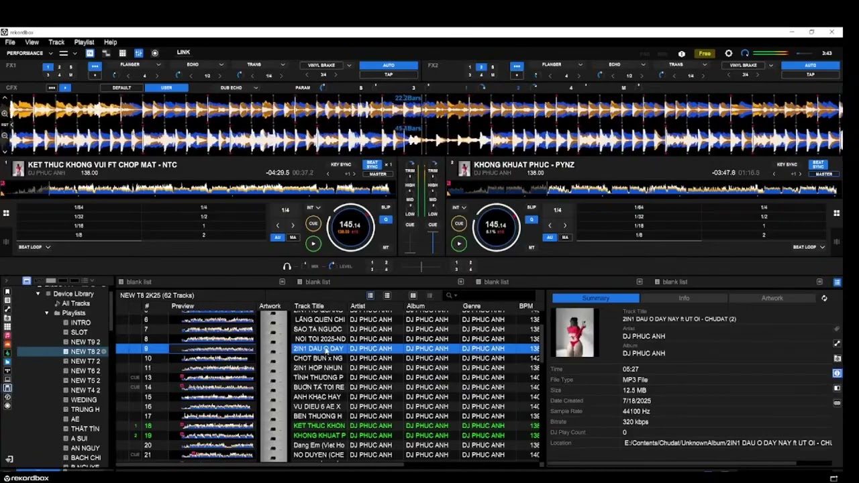Click the yellow Free plan button
Screen dimensions: 859x483
705,54
